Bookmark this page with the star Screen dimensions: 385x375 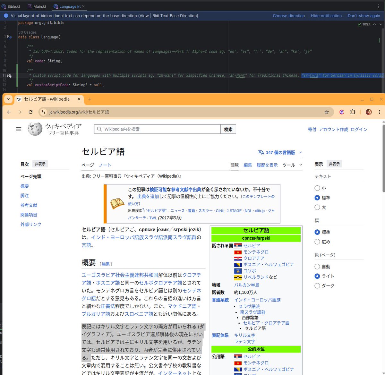[327, 112]
